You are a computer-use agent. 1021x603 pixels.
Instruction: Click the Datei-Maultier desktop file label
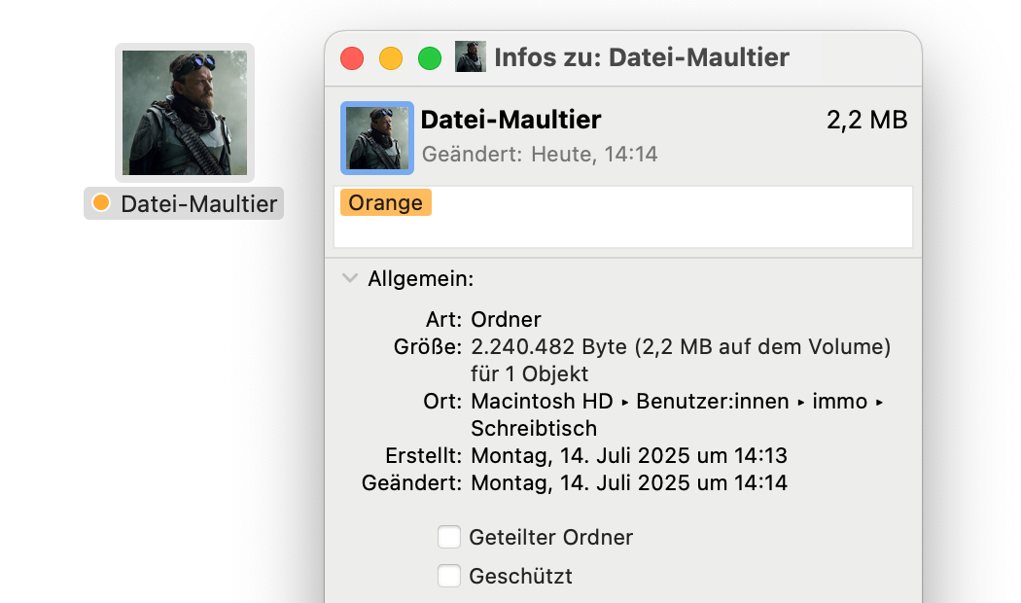coord(198,204)
